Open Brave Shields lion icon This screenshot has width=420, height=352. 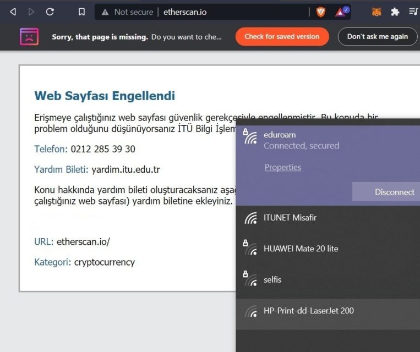(x=320, y=12)
